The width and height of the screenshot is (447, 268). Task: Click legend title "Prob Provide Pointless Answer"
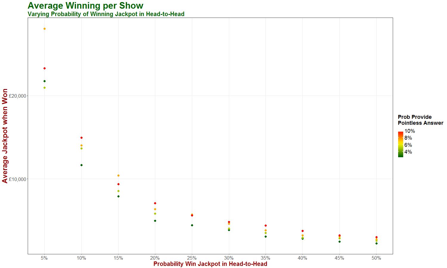pos(420,120)
